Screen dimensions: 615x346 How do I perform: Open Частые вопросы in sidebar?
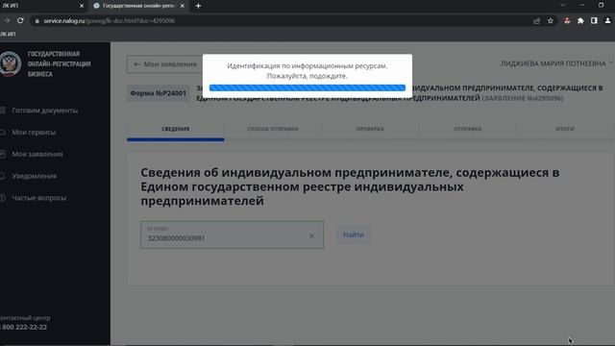pos(38,198)
